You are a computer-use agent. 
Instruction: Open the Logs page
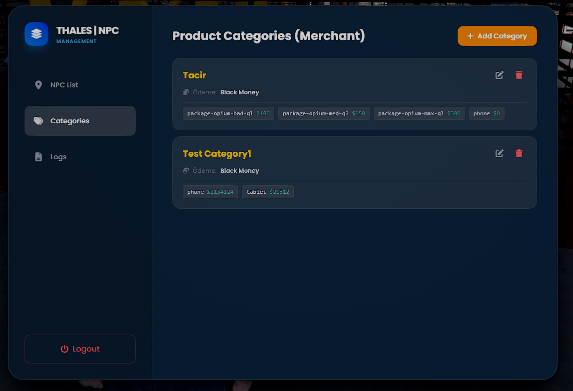point(80,157)
